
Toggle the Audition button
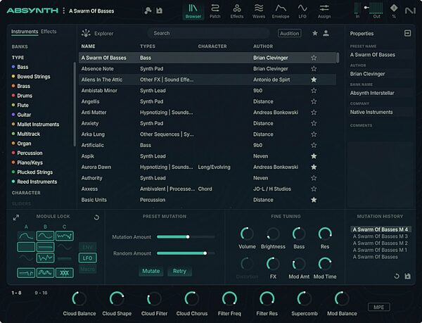[289, 33]
